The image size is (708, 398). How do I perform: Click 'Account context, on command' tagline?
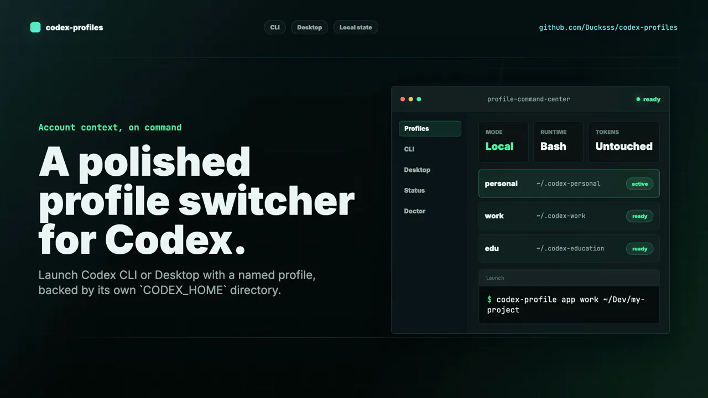[x=110, y=127]
